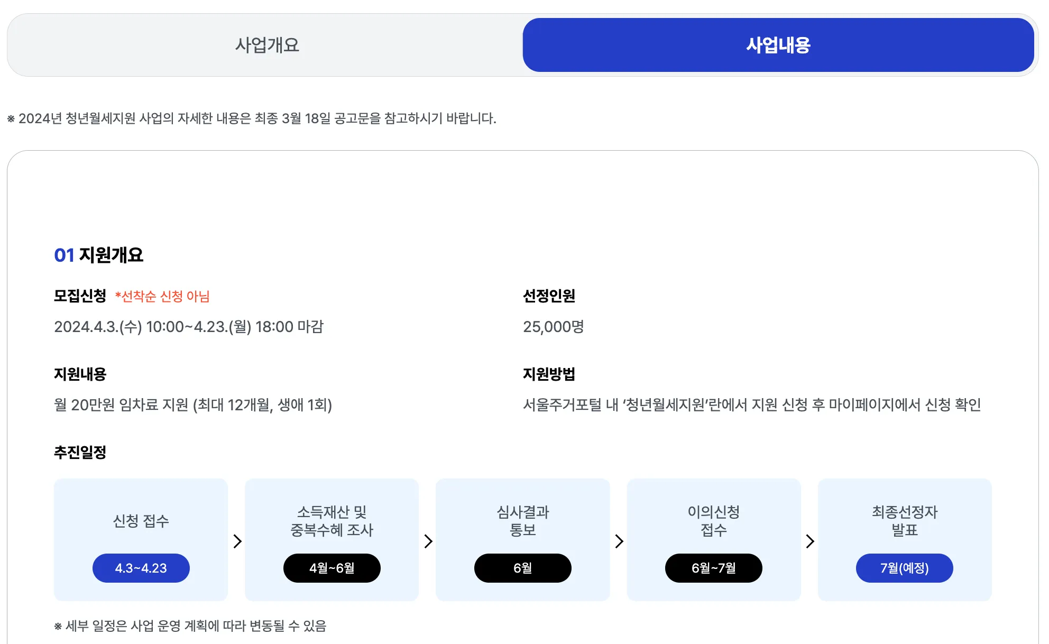Click the 신청 접수 process card

coord(141,539)
